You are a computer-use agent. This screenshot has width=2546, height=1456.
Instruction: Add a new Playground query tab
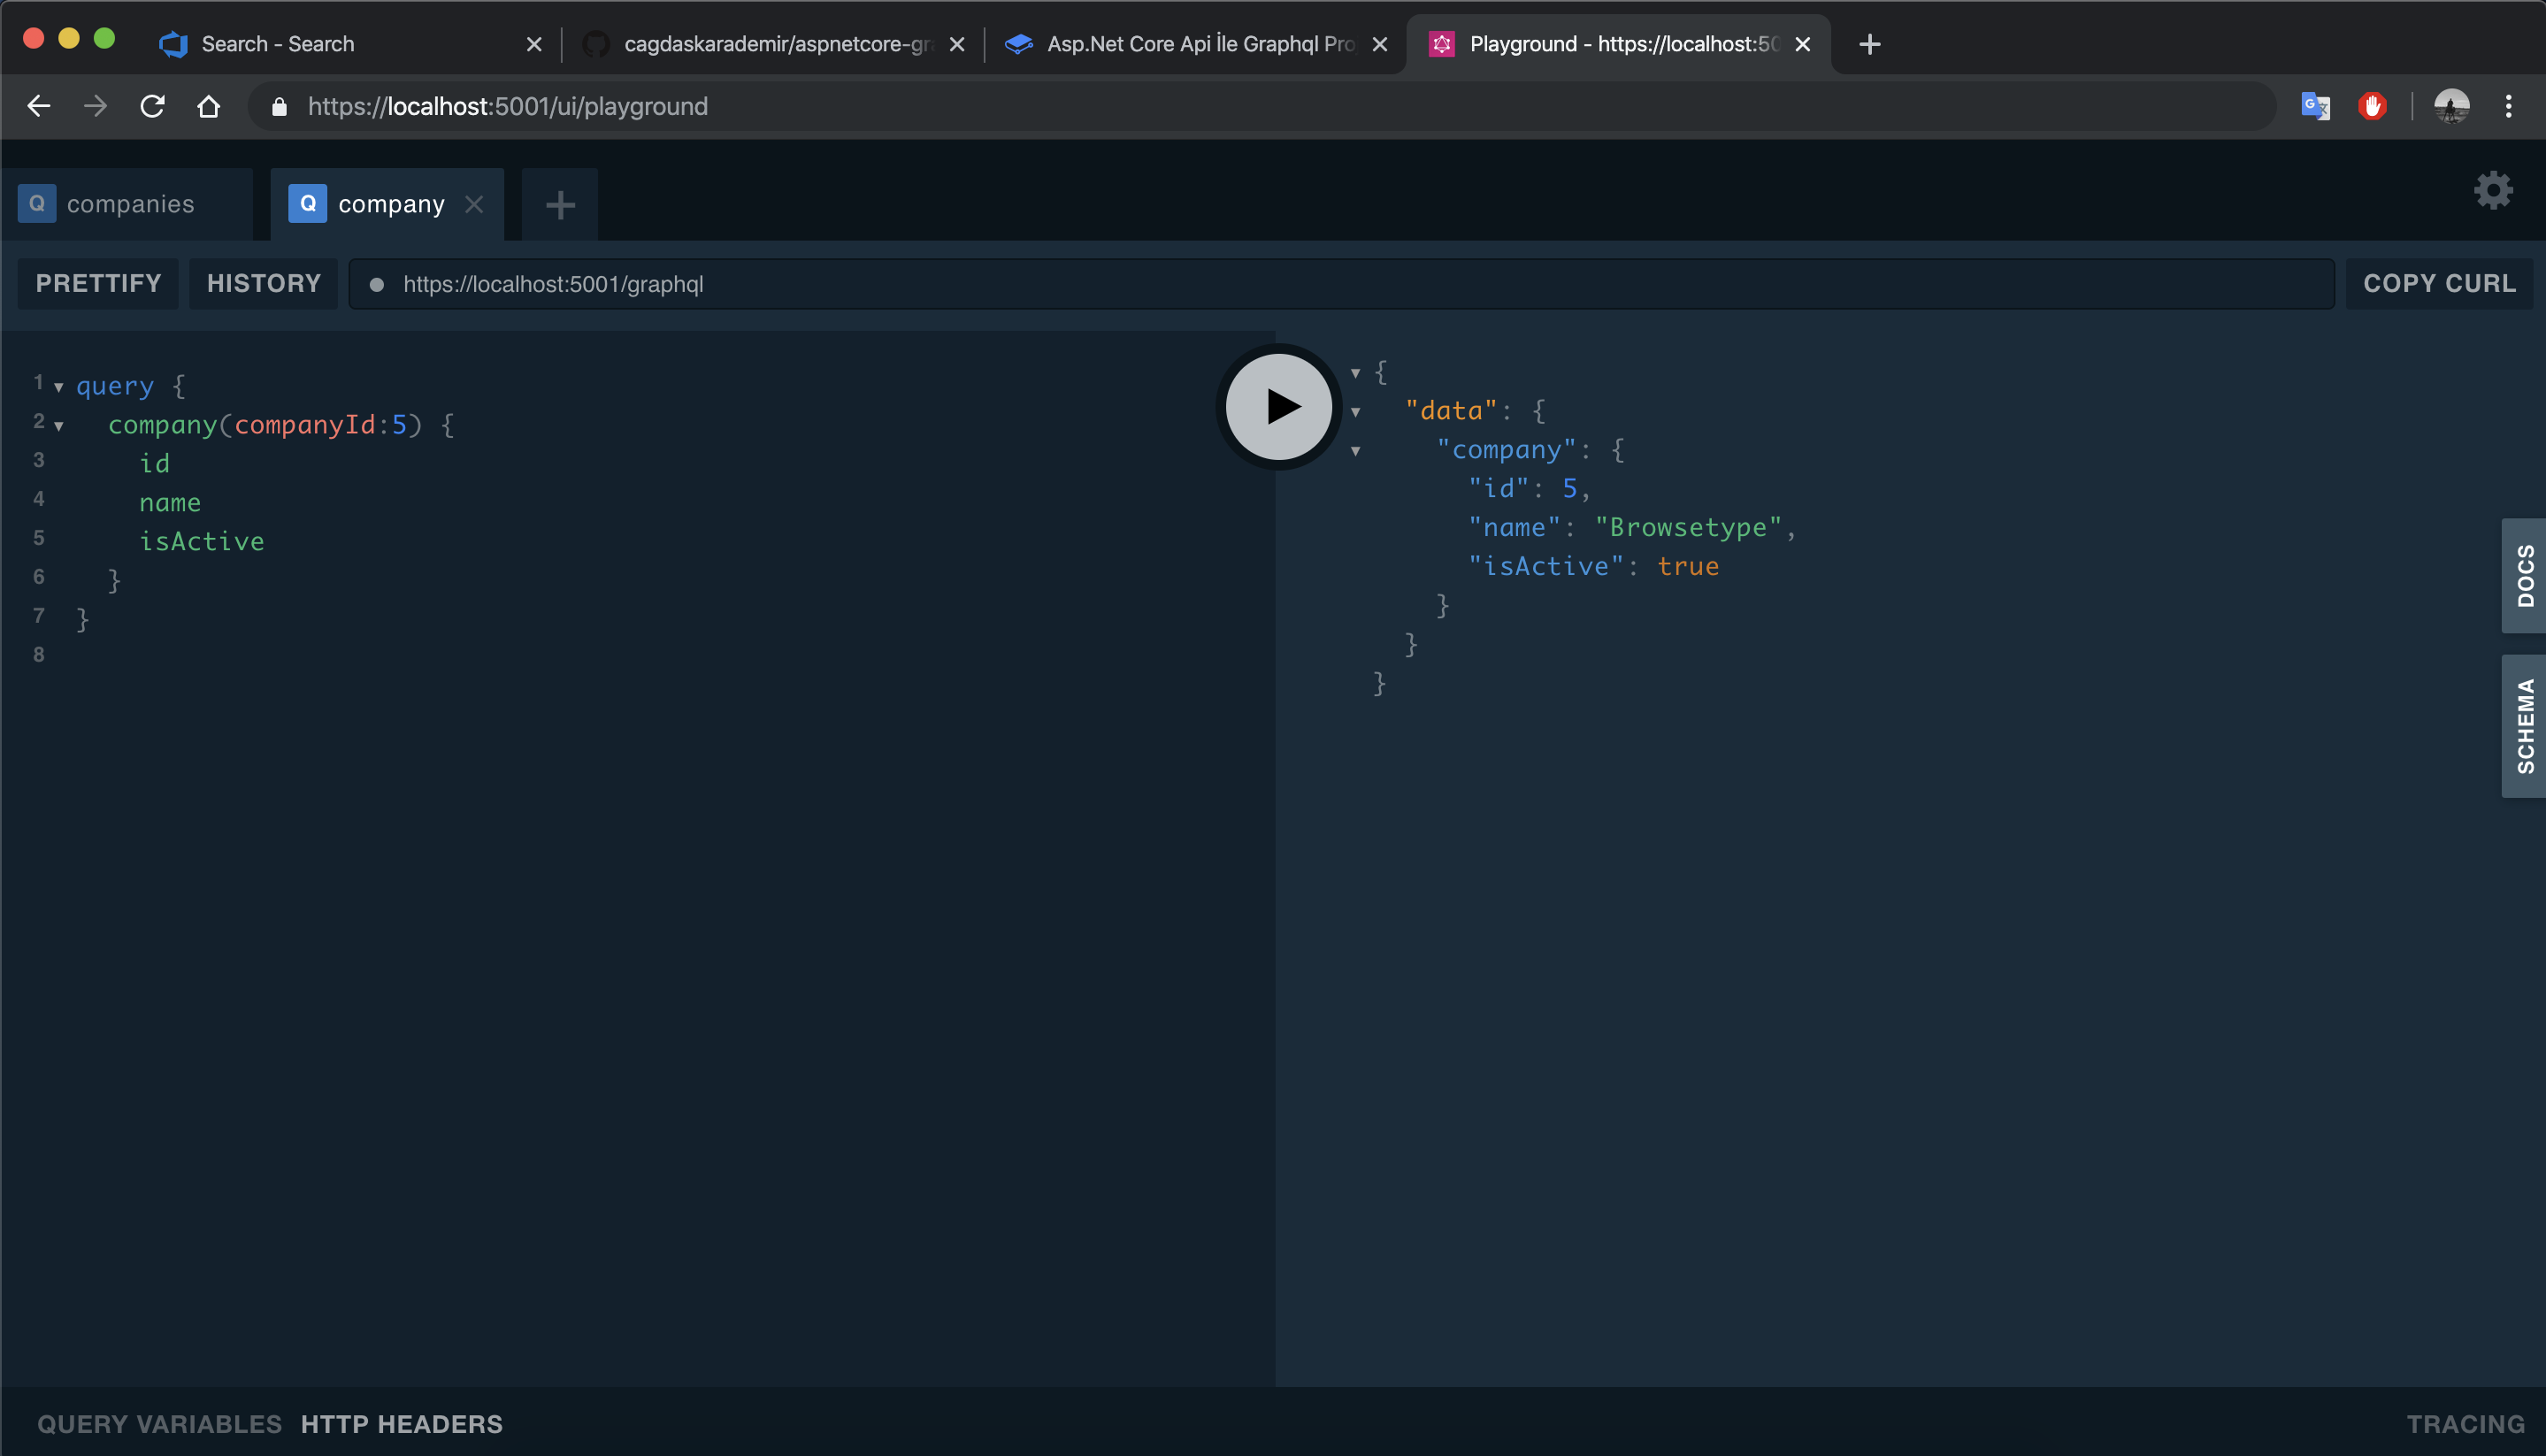point(560,204)
